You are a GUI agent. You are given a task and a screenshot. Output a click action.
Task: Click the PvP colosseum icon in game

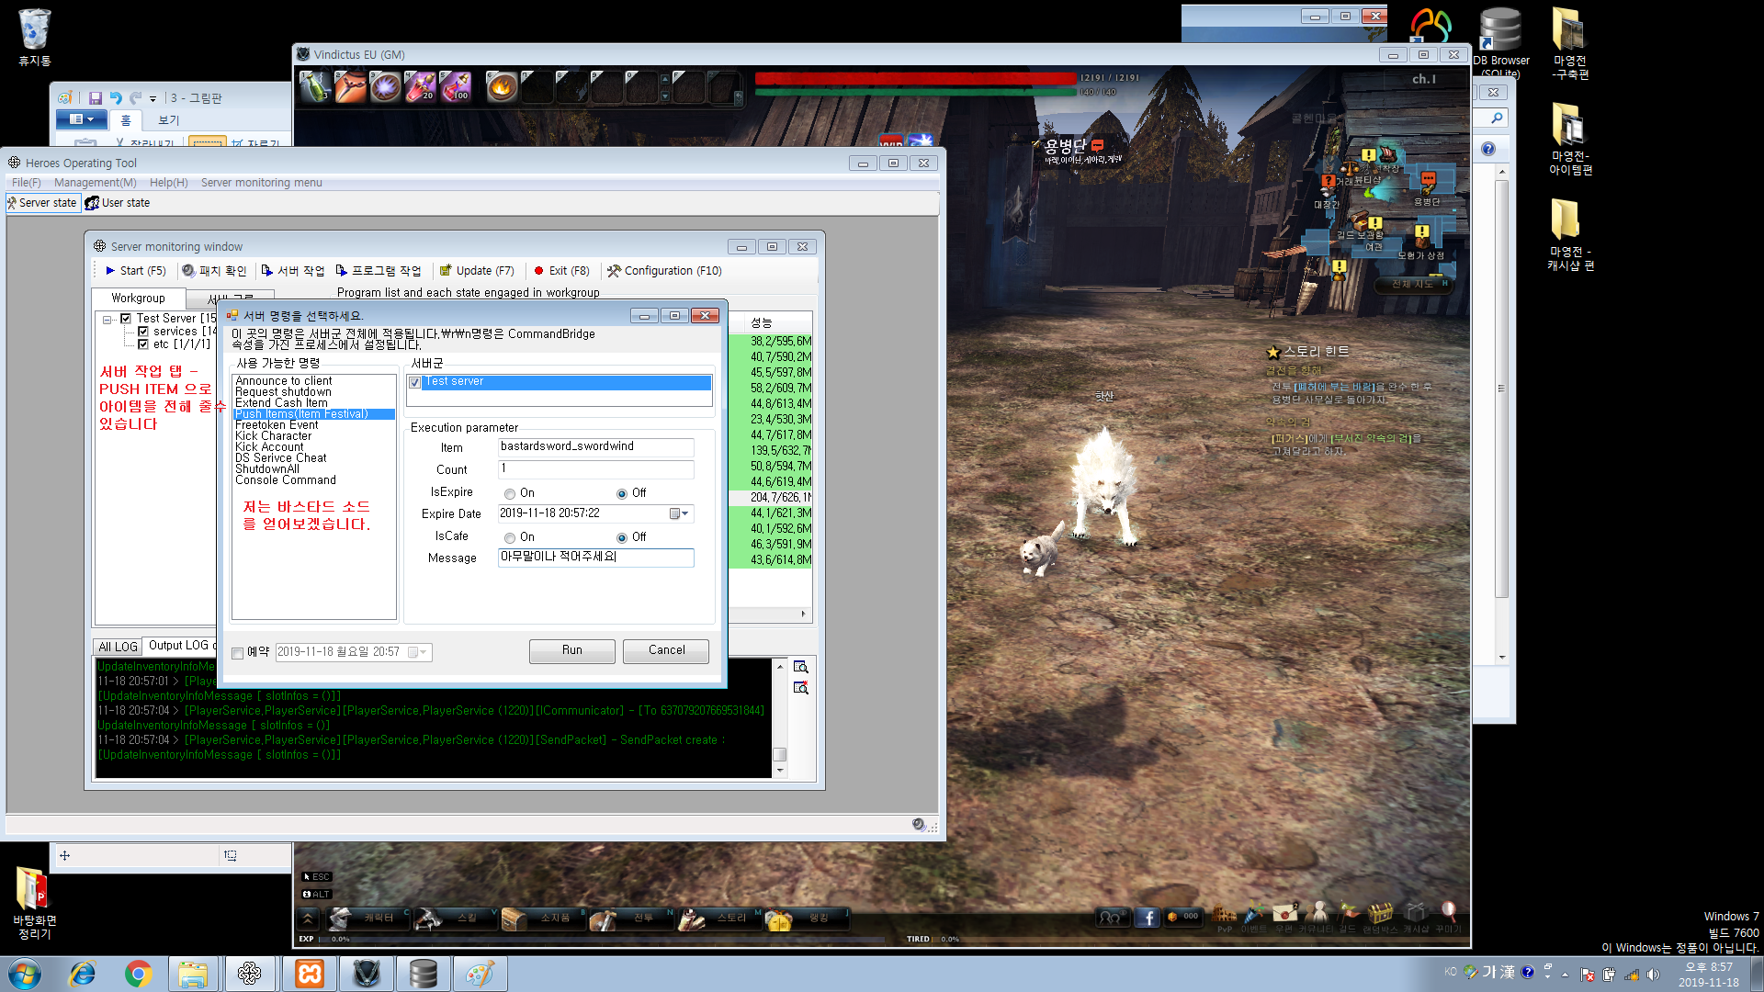click(1224, 917)
